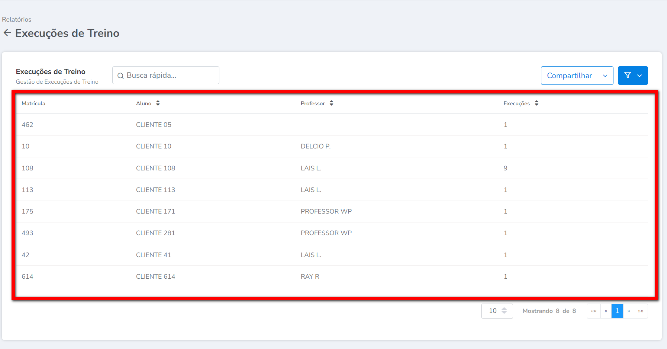Go to previous page of results
The width and height of the screenshot is (667, 349).
606,311
